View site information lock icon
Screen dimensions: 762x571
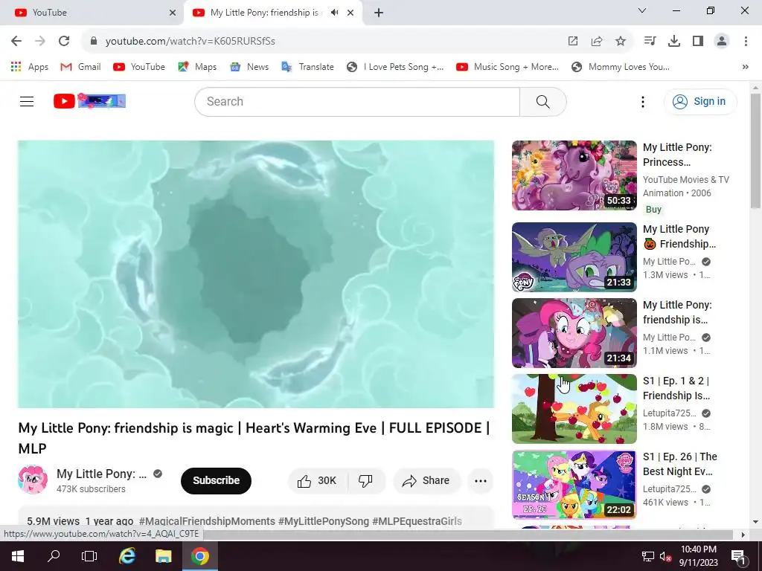tap(94, 42)
